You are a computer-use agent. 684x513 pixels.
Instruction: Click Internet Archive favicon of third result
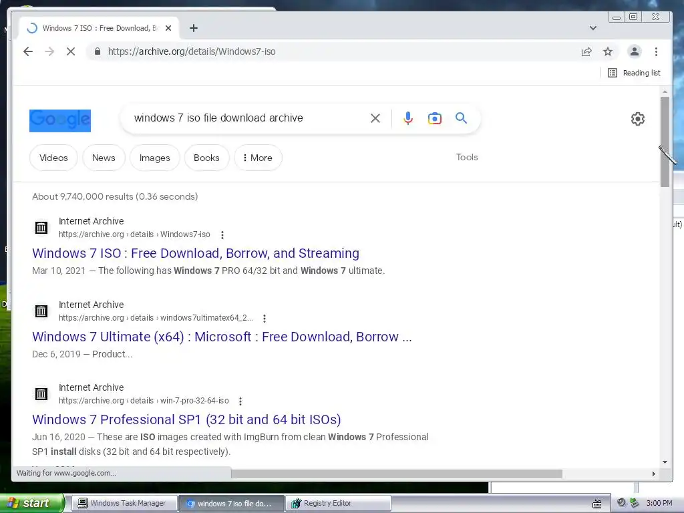tap(41, 394)
